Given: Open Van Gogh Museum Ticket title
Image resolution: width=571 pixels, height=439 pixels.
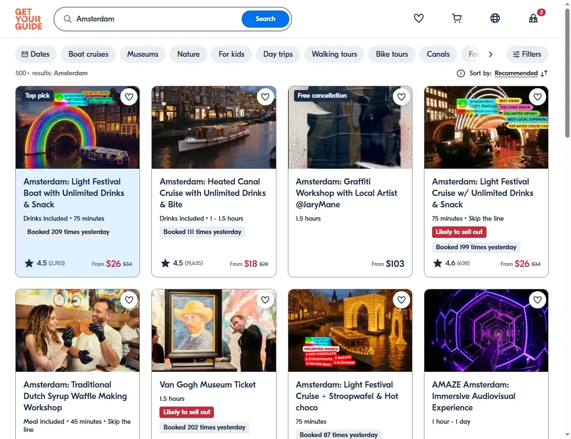Looking at the screenshot, I should pyautogui.click(x=208, y=385).
